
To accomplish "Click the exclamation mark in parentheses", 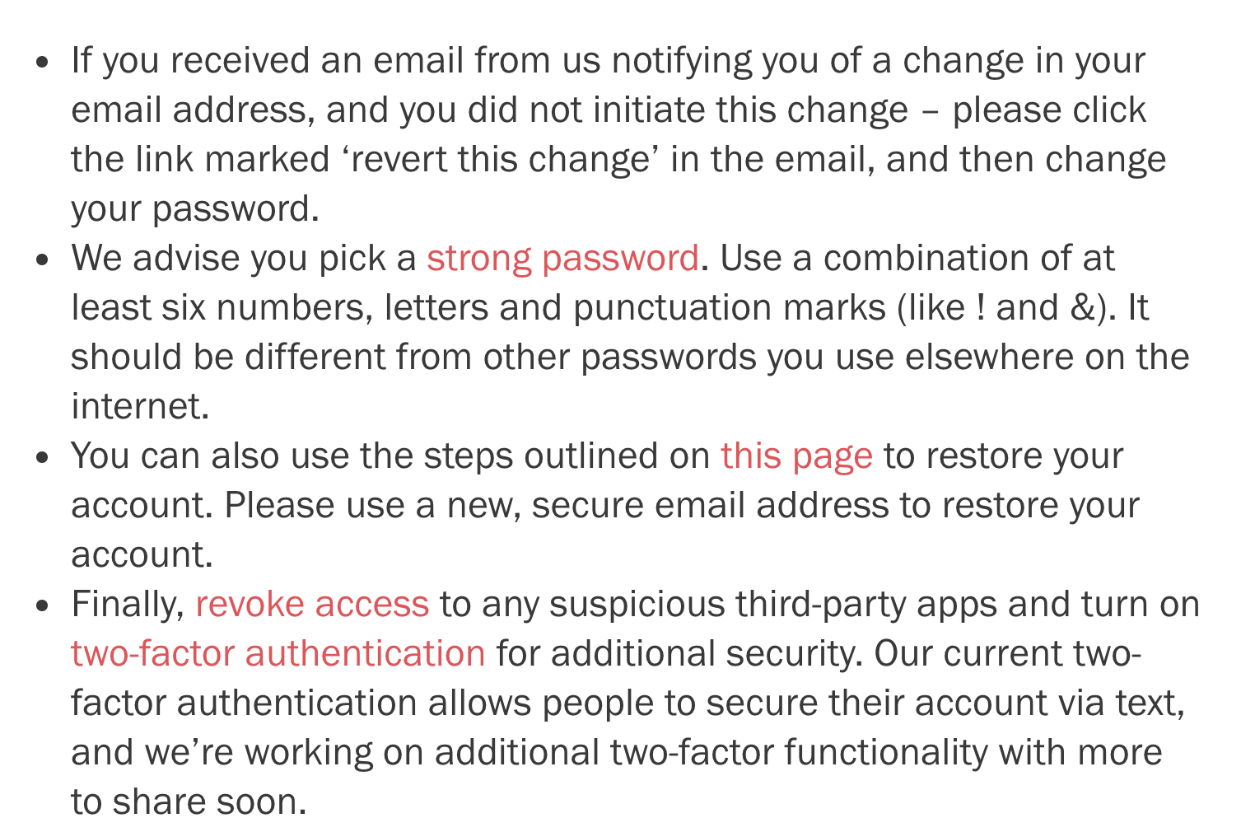I will [979, 308].
